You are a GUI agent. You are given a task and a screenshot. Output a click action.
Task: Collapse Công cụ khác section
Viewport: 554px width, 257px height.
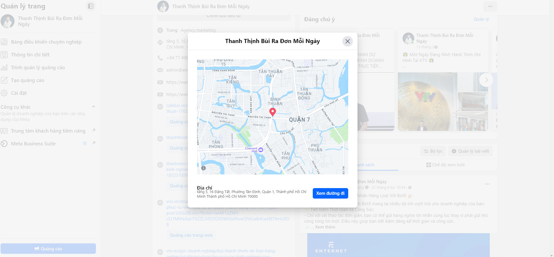tap(94, 107)
